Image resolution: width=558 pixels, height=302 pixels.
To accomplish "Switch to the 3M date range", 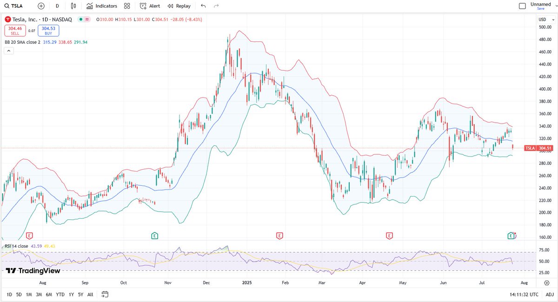I will pos(39,295).
